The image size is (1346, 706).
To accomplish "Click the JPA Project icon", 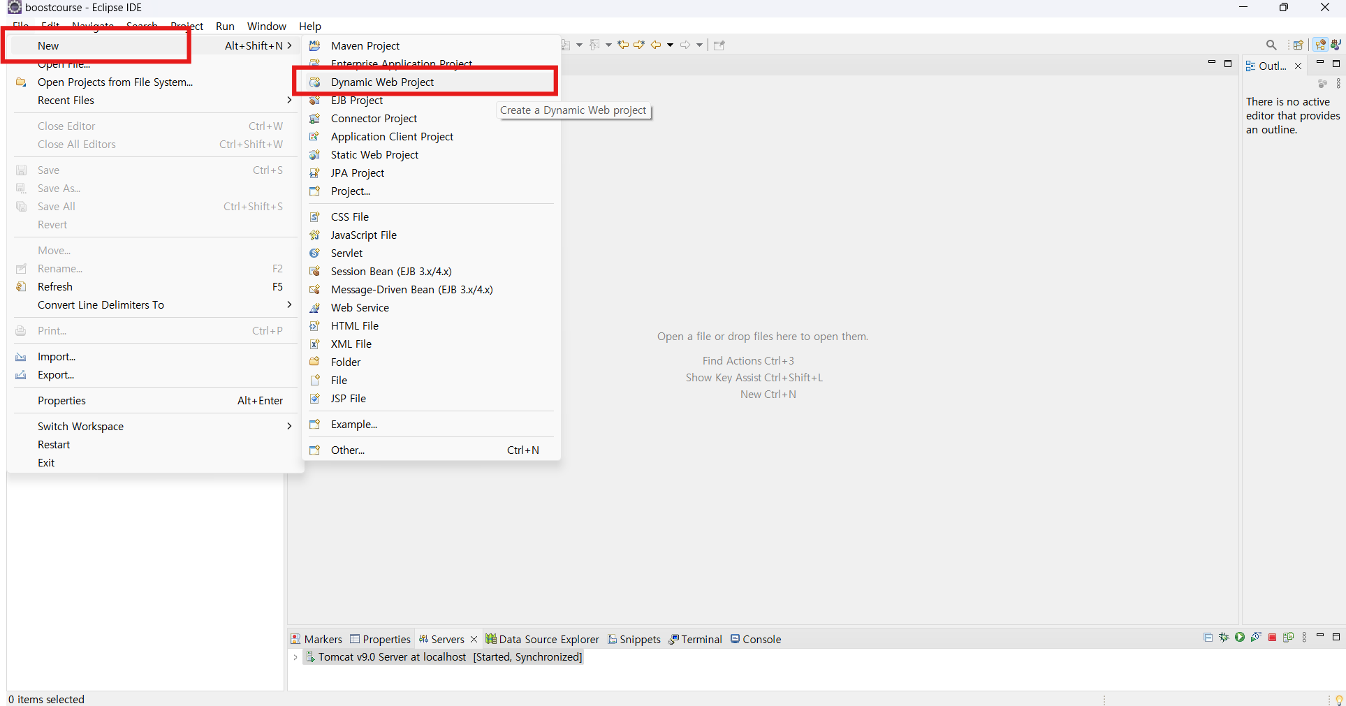I will click(x=315, y=172).
